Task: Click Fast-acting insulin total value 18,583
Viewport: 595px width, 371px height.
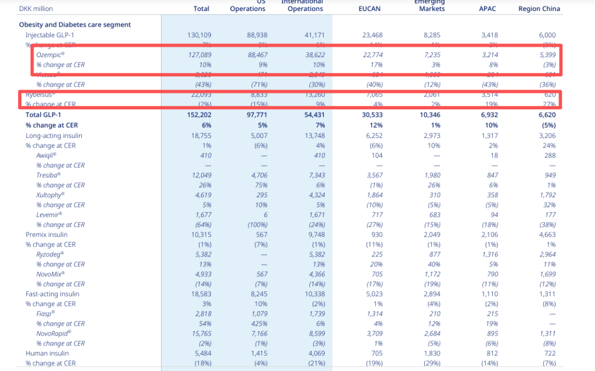Action: 201,294
